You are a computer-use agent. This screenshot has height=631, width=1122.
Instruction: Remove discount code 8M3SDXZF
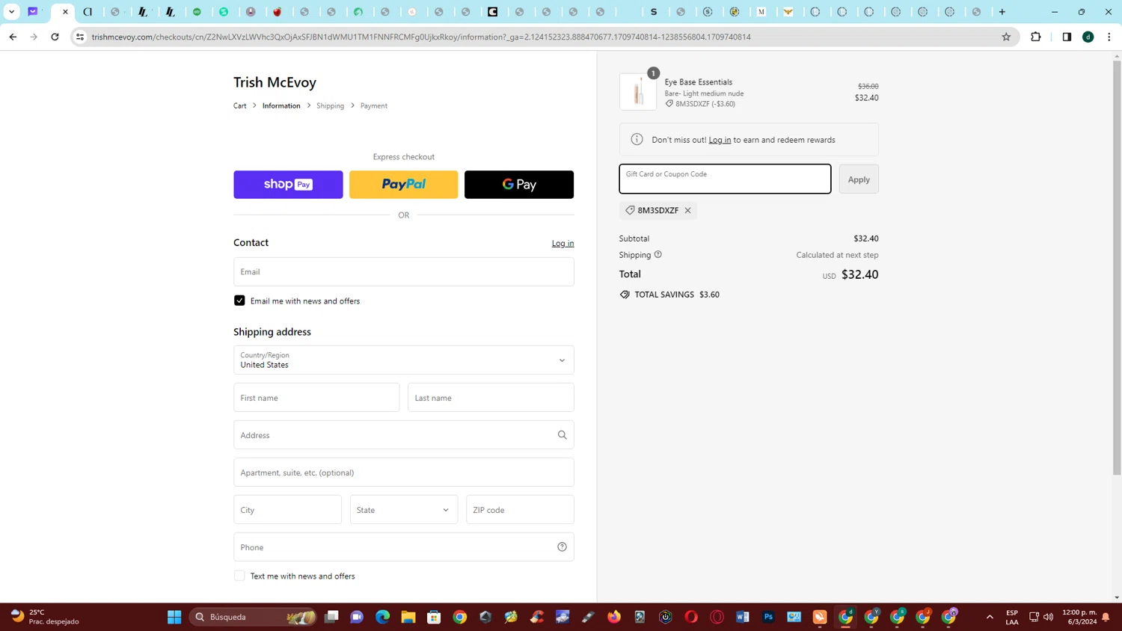(x=687, y=211)
